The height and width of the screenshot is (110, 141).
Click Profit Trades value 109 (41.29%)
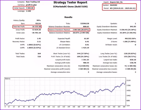(x=83, y=57)
